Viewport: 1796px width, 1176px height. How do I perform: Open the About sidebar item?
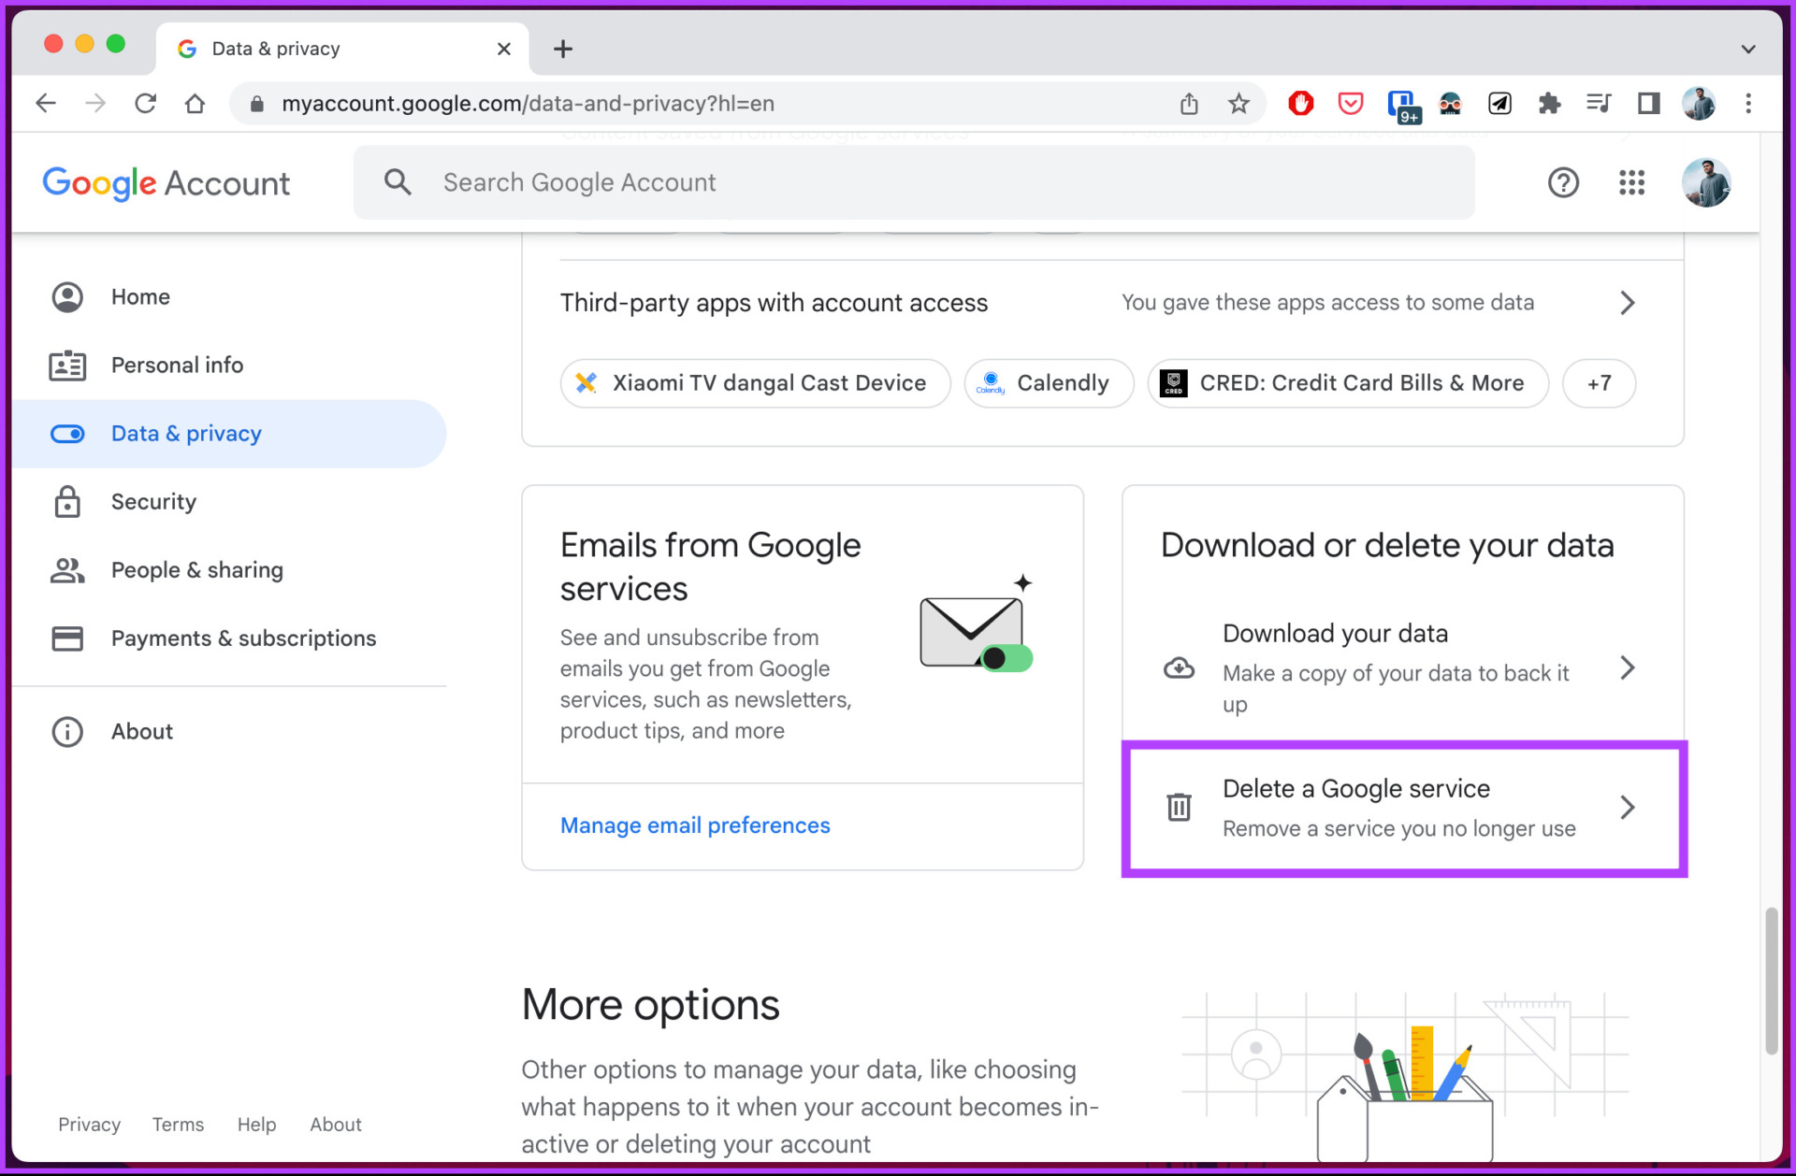(229, 732)
